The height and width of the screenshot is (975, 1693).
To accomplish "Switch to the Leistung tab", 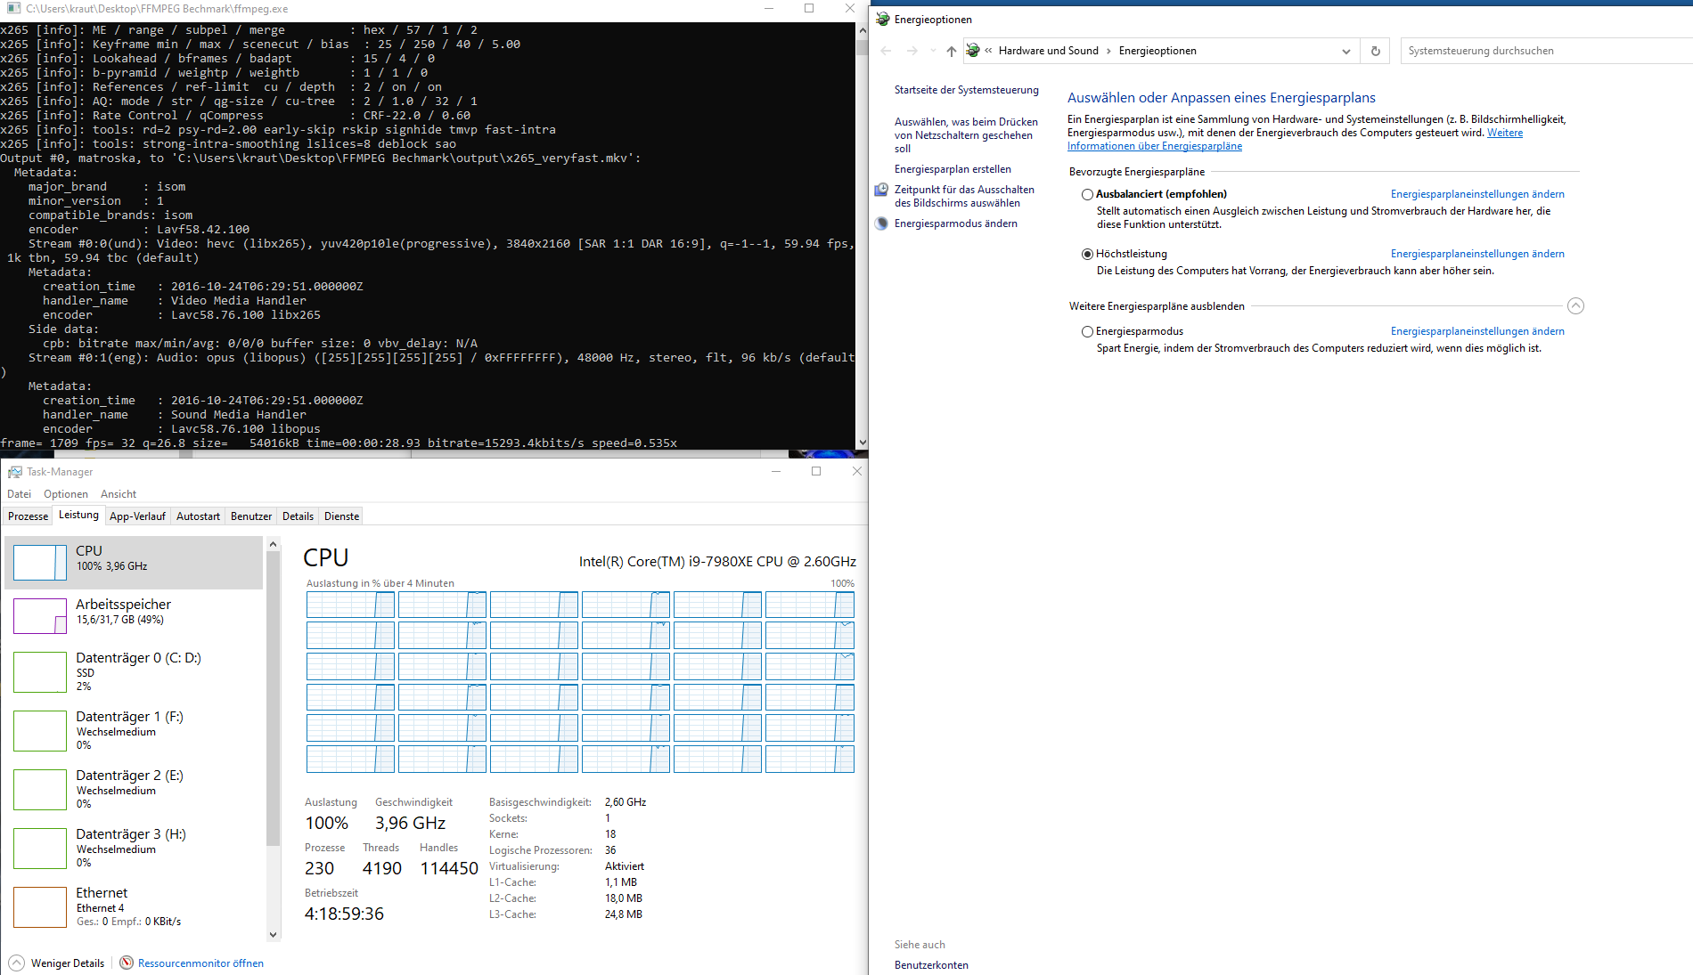I will click(x=78, y=515).
